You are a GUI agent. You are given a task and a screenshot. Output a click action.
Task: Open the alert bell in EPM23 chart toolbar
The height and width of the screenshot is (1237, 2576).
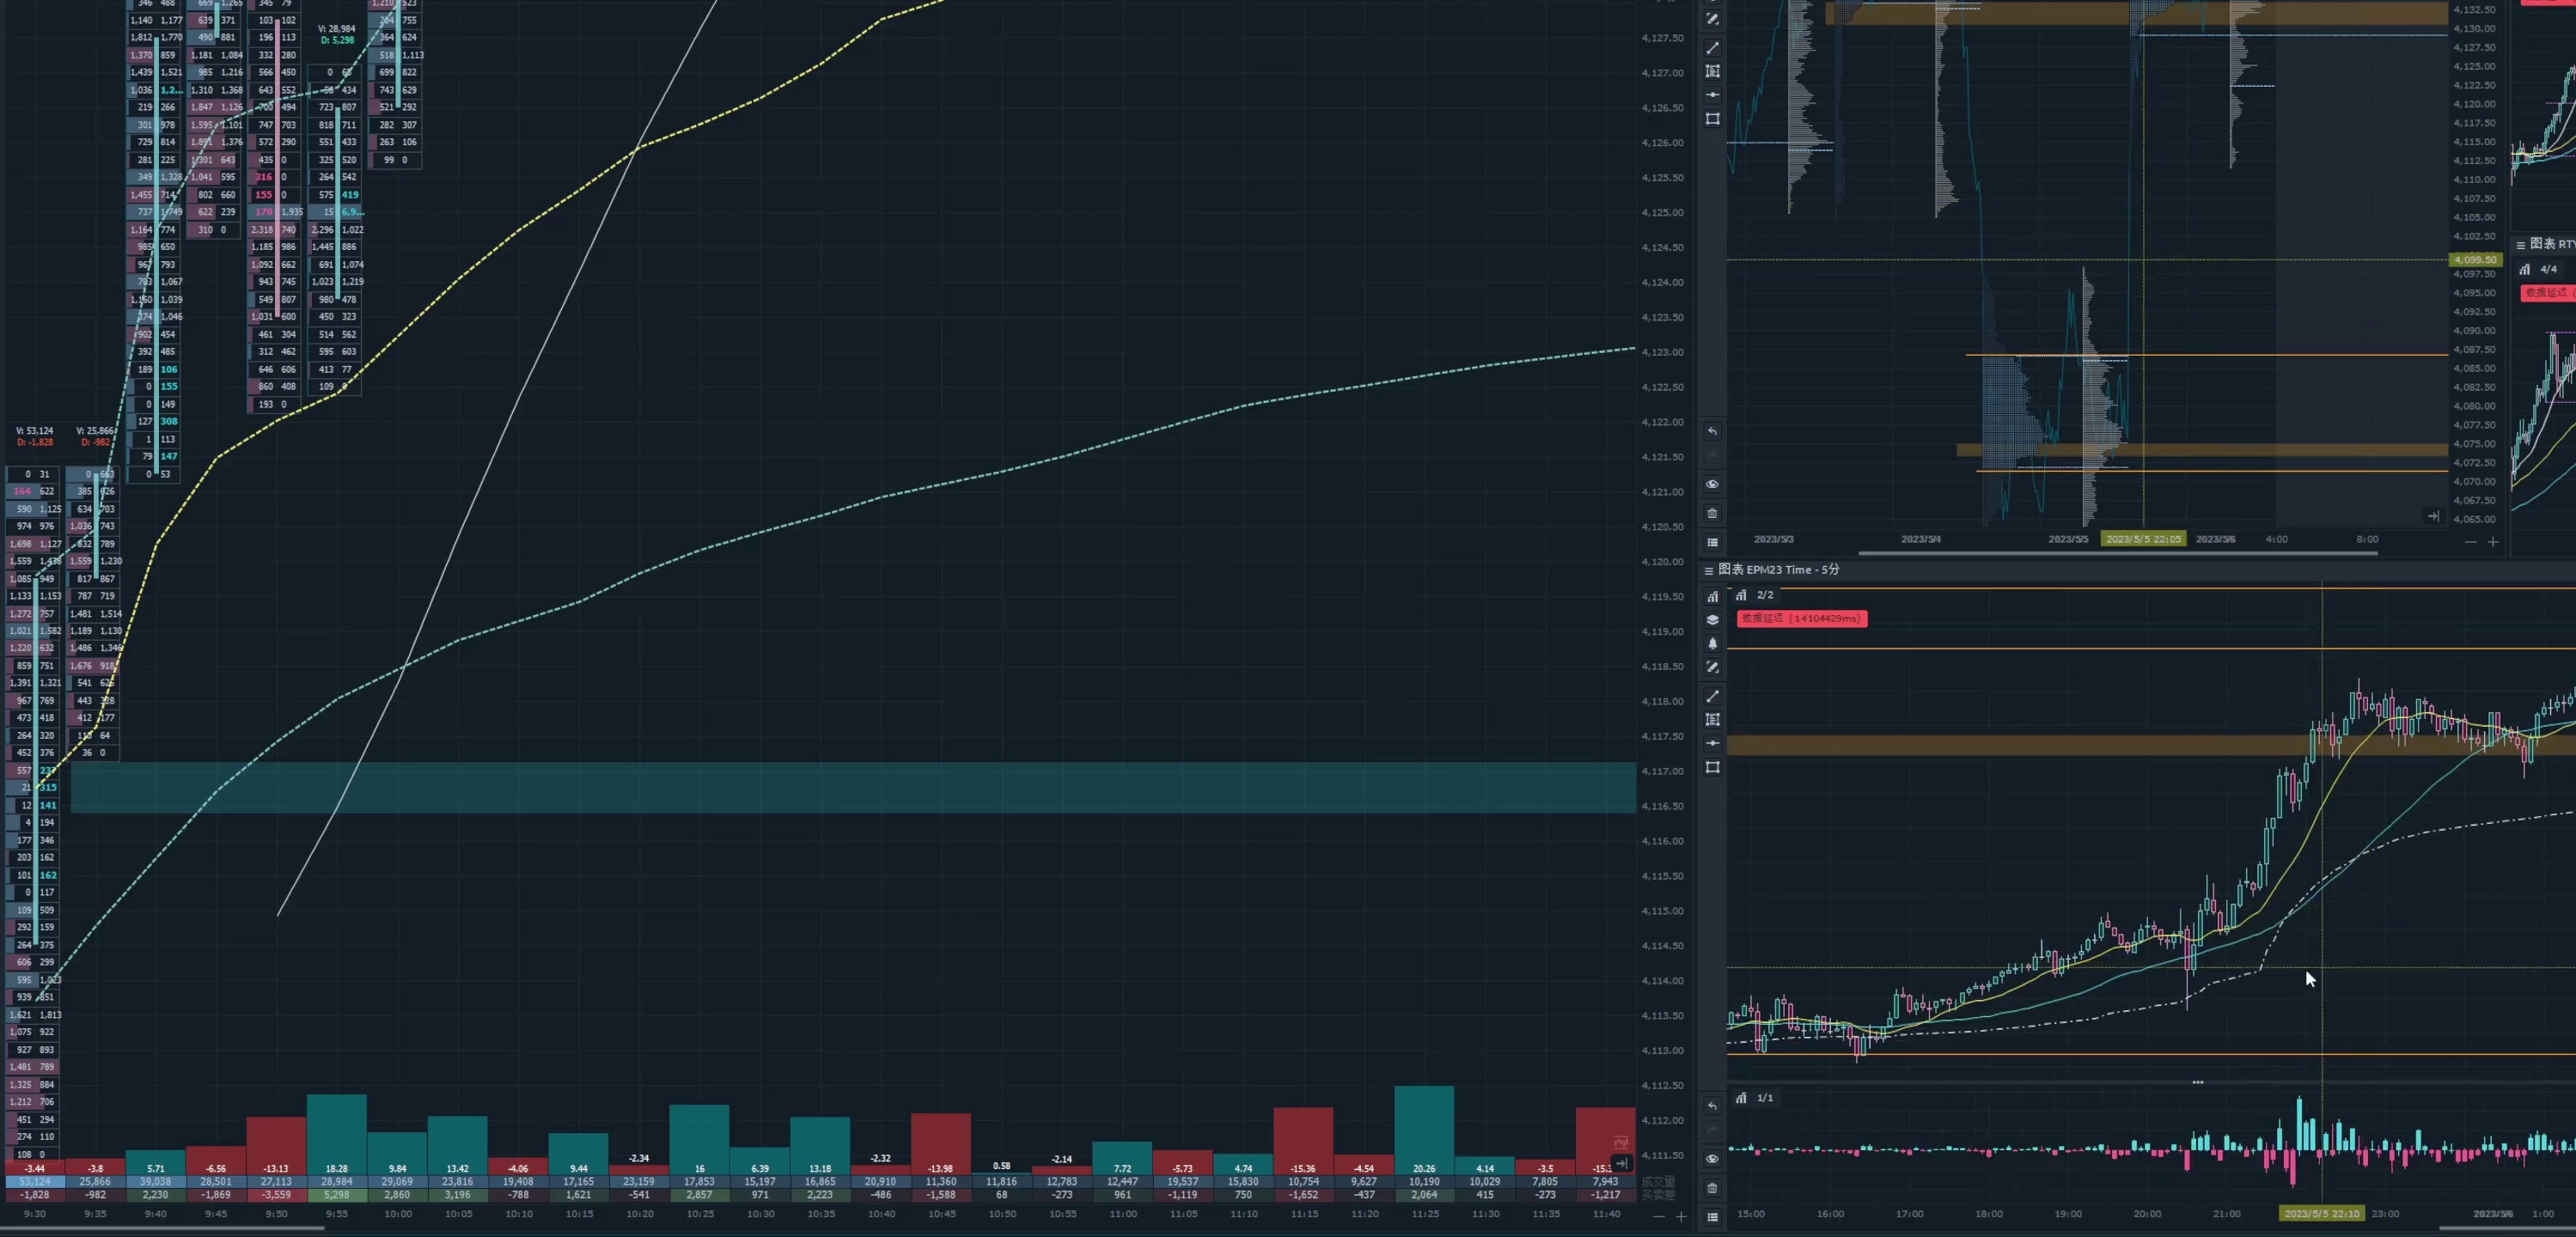tap(1712, 644)
